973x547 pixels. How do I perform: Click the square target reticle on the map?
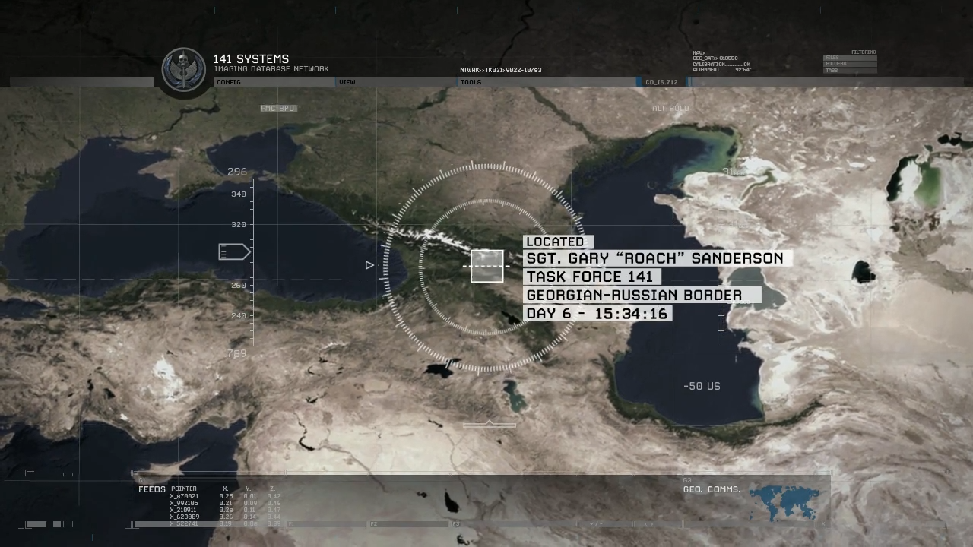[x=486, y=266]
